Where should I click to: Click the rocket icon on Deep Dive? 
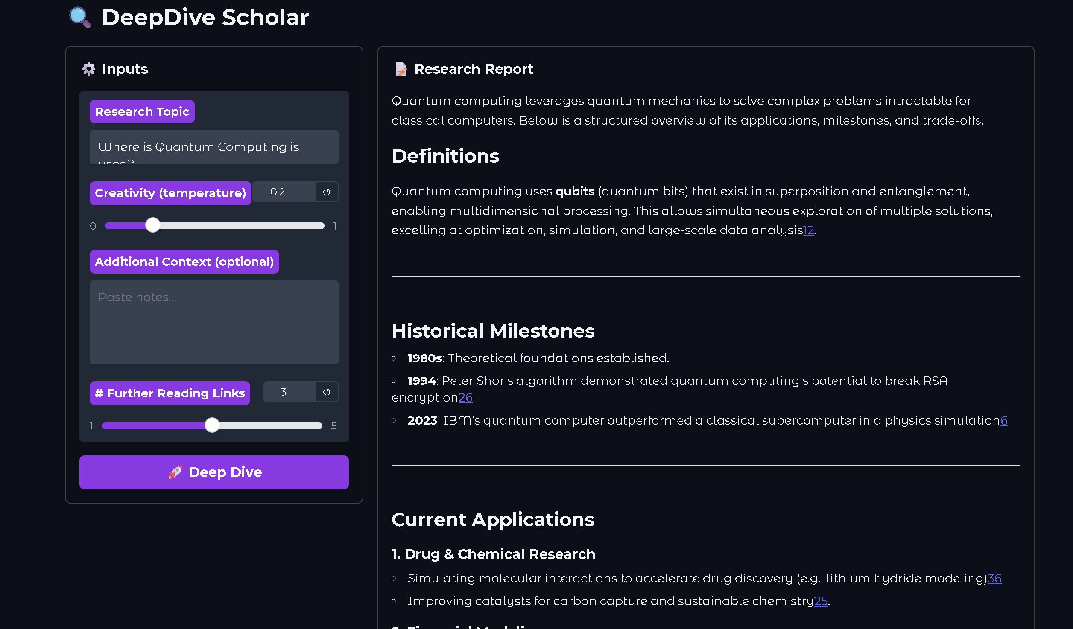(x=175, y=472)
